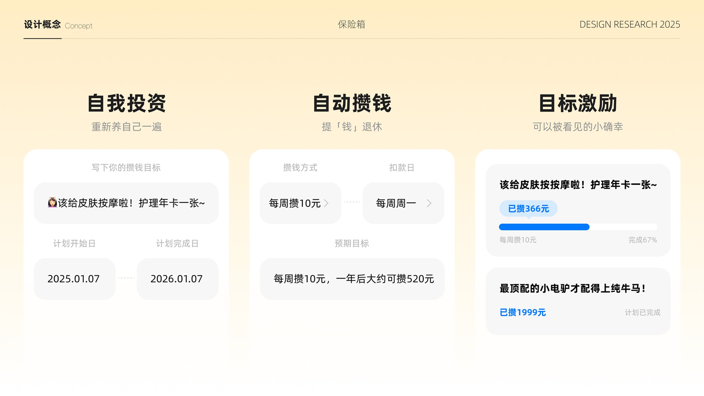Open the 护理年卡一张 goal card title
704x396 pixels.
pos(578,185)
